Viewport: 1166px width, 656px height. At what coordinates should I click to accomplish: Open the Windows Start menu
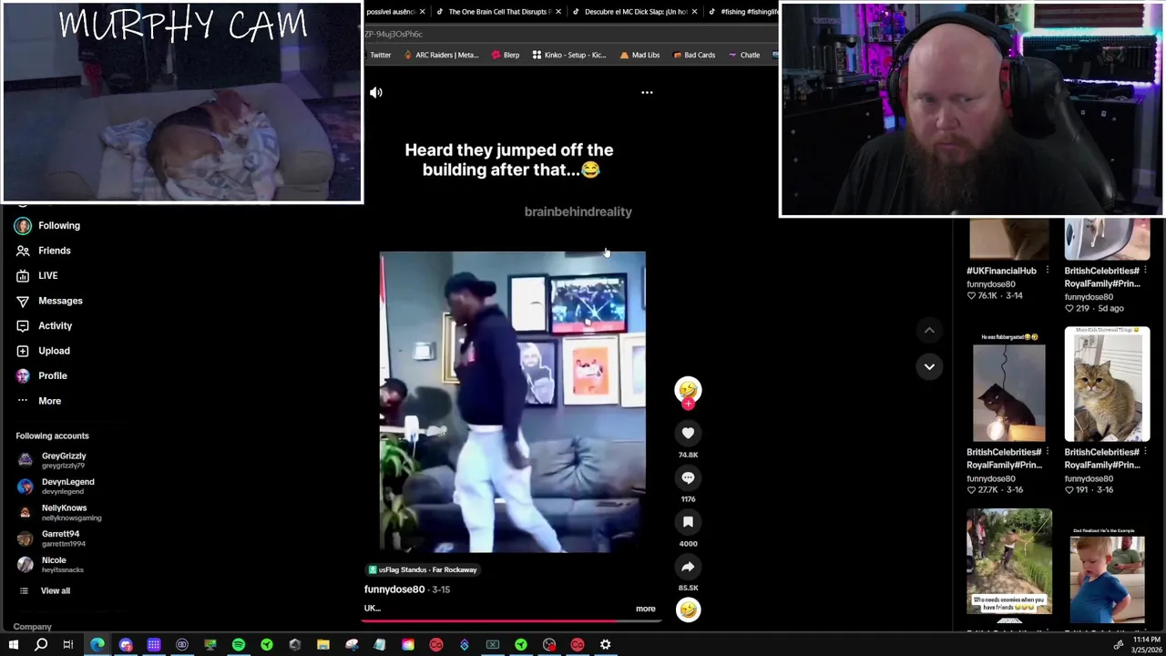point(13,645)
